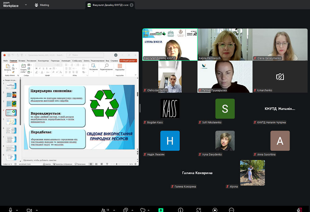Viewport: 310px width, 212px height.
Task: Switch to the Вставка ribbon tab
Action: click(x=22, y=61)
